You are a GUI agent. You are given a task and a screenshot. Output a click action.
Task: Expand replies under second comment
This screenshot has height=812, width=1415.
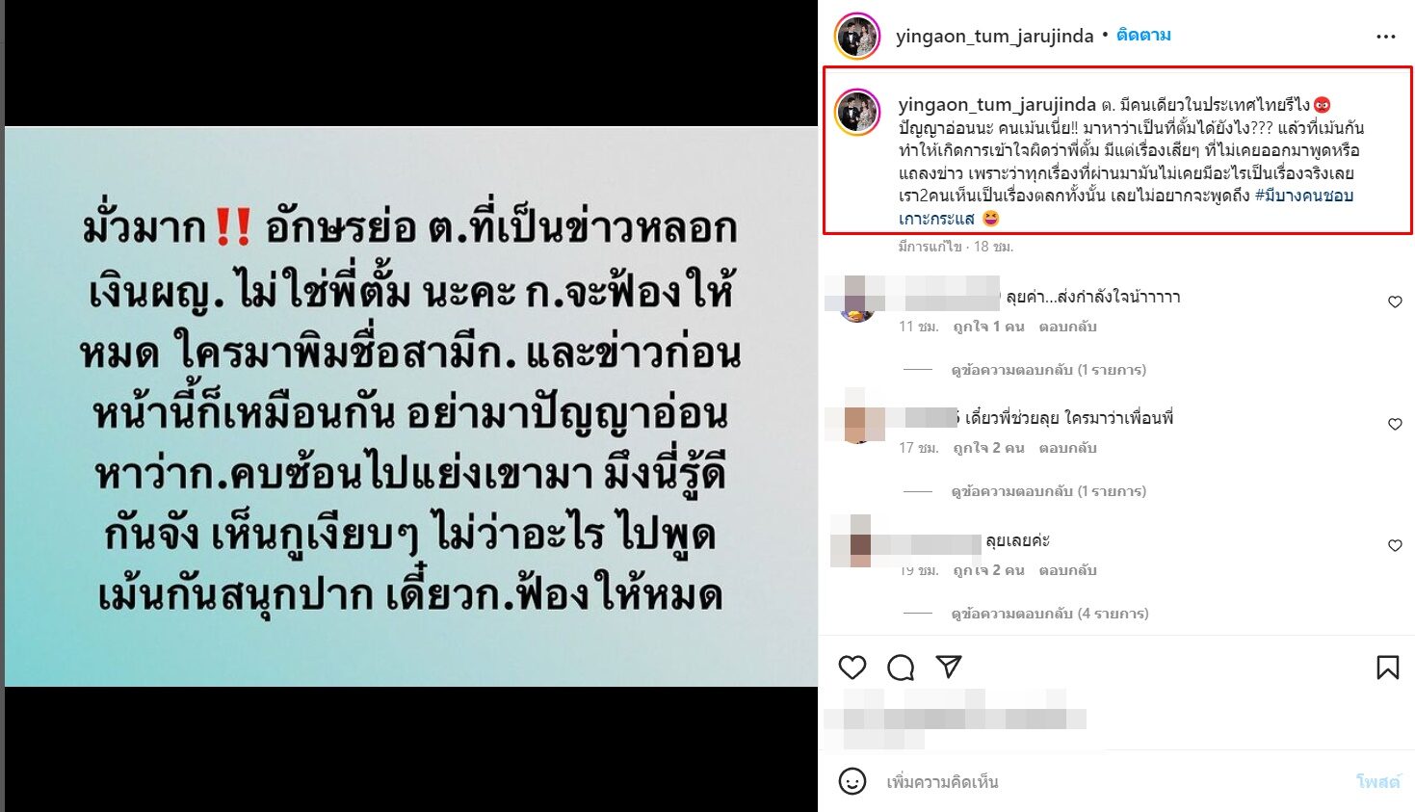1048,491
